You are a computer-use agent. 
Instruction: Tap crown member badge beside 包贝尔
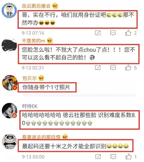pyautogui.click(x=41, y=78)
